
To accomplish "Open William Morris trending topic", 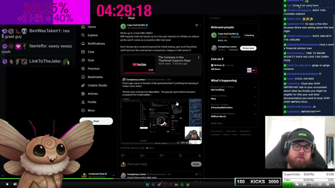I will click(x=218, y=116).
